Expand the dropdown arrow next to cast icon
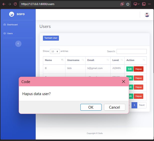154x141 pixels. (139, 4)
